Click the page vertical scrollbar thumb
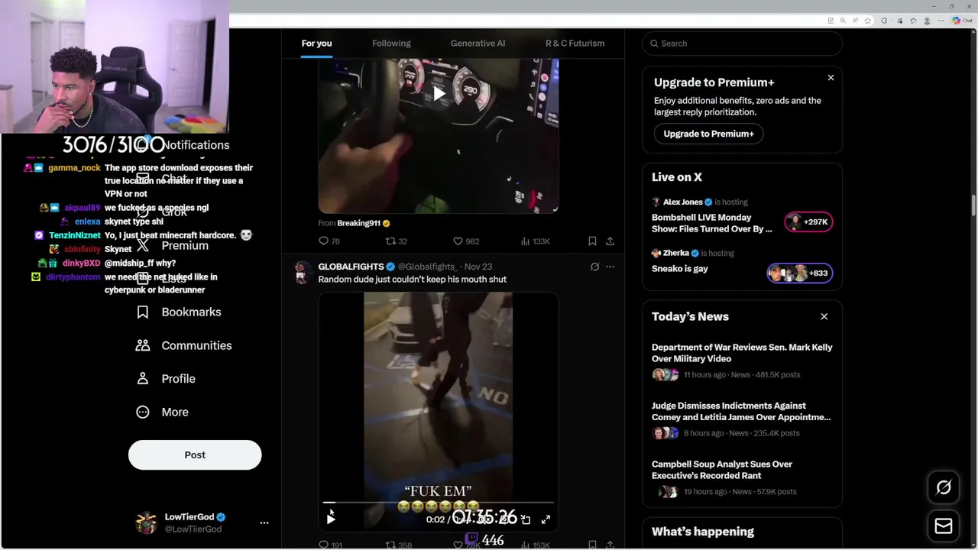 coord(973,206)
